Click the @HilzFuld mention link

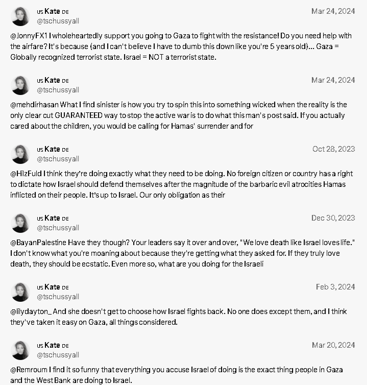point(26,174)
